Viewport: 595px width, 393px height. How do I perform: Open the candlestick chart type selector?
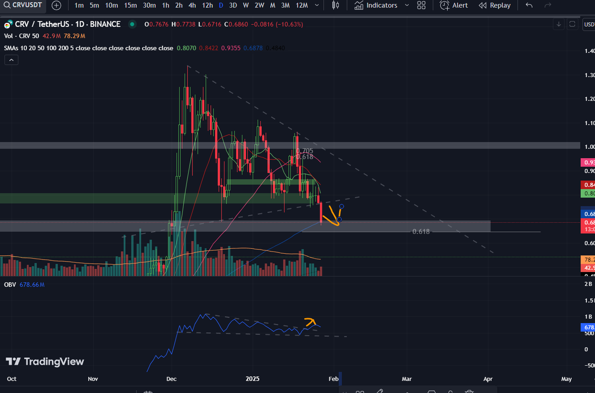[335, 5]
